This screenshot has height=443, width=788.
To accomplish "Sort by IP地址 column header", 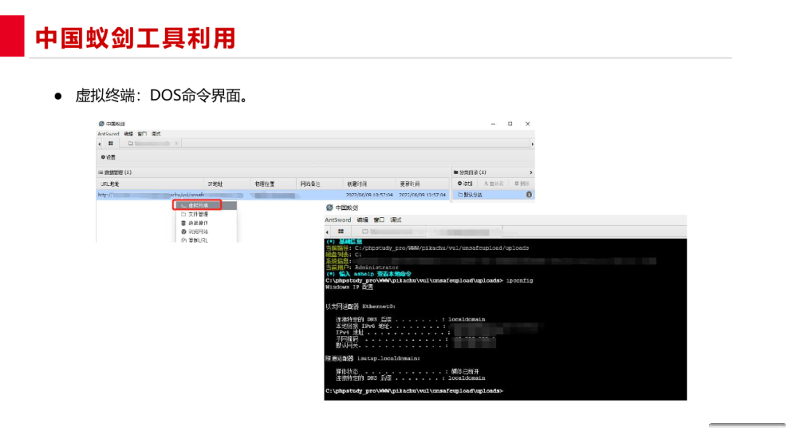I will click(x=215, y=184).
